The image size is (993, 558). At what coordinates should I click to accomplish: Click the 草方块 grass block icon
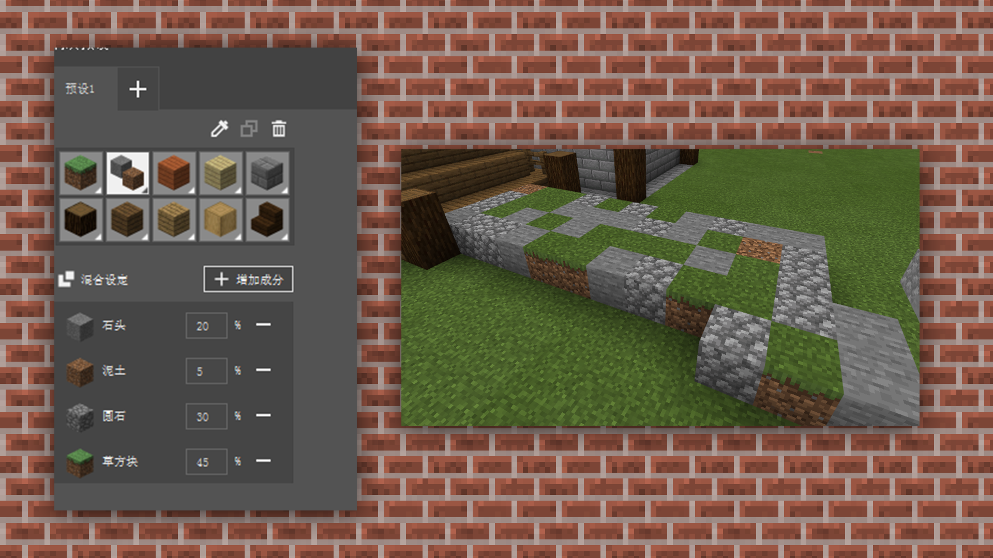(80, 462)
